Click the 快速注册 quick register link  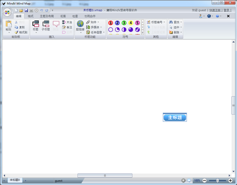click(x=215, y=10)
